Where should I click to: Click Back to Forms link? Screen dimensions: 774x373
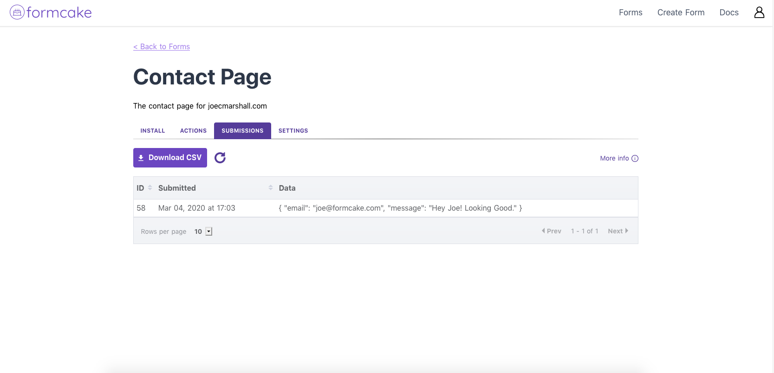[162, 46]
